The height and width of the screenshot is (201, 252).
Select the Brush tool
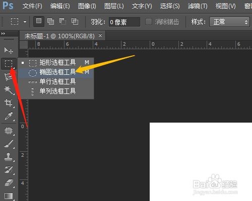point(9,144)
